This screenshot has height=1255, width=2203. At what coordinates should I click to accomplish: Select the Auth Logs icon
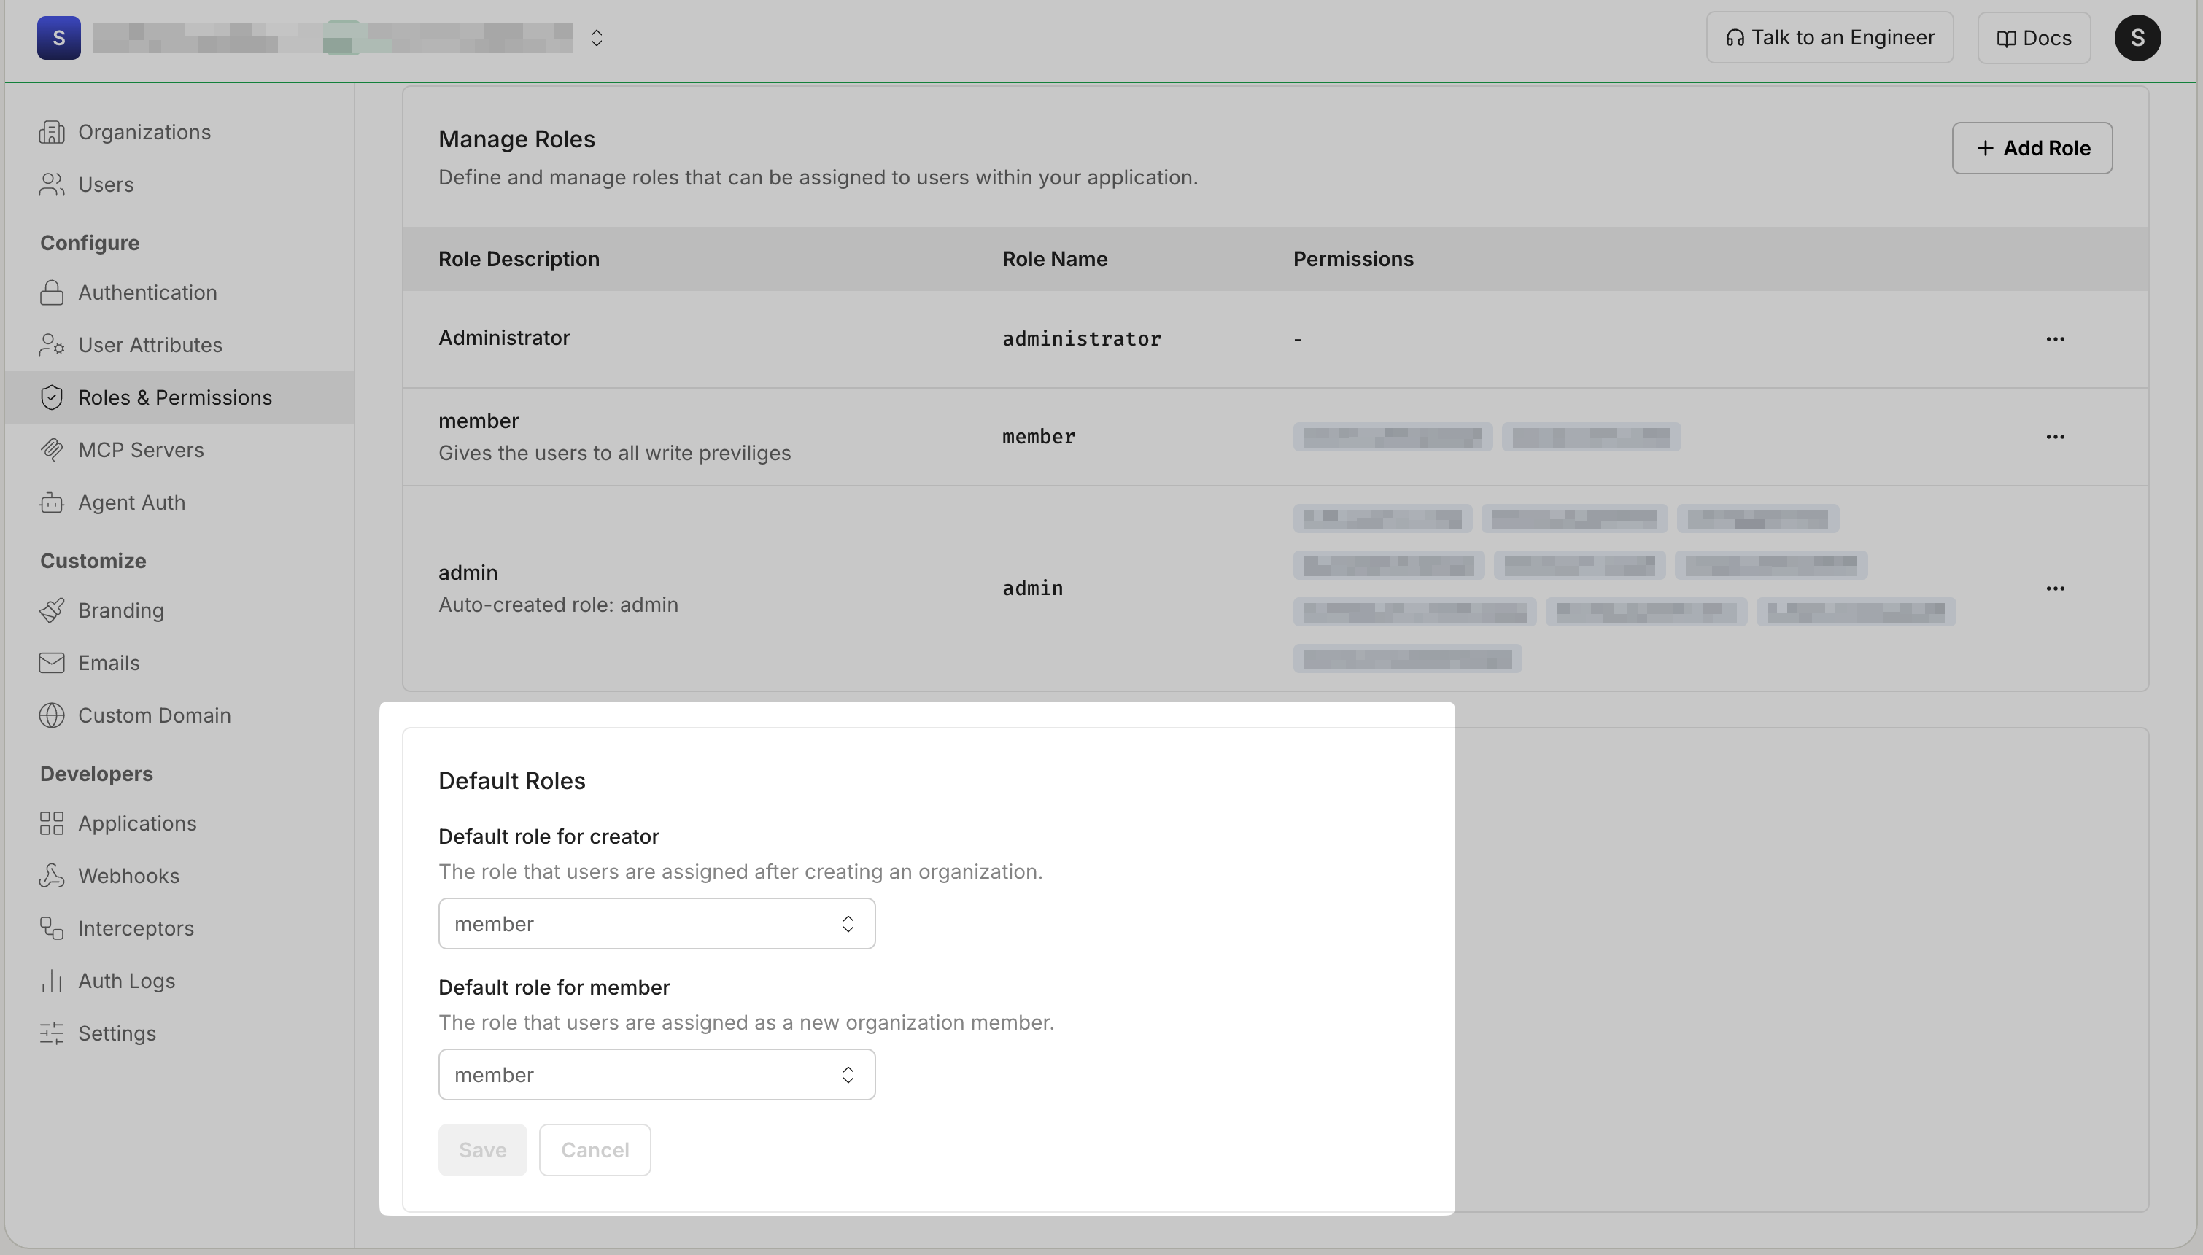52,981
